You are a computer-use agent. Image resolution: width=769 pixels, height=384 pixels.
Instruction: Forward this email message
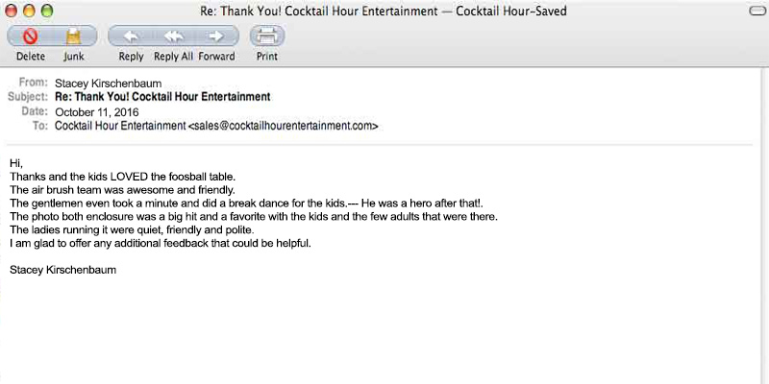coord(217,36)
